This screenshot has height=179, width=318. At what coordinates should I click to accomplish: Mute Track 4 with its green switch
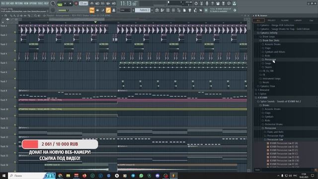point(15,60)
